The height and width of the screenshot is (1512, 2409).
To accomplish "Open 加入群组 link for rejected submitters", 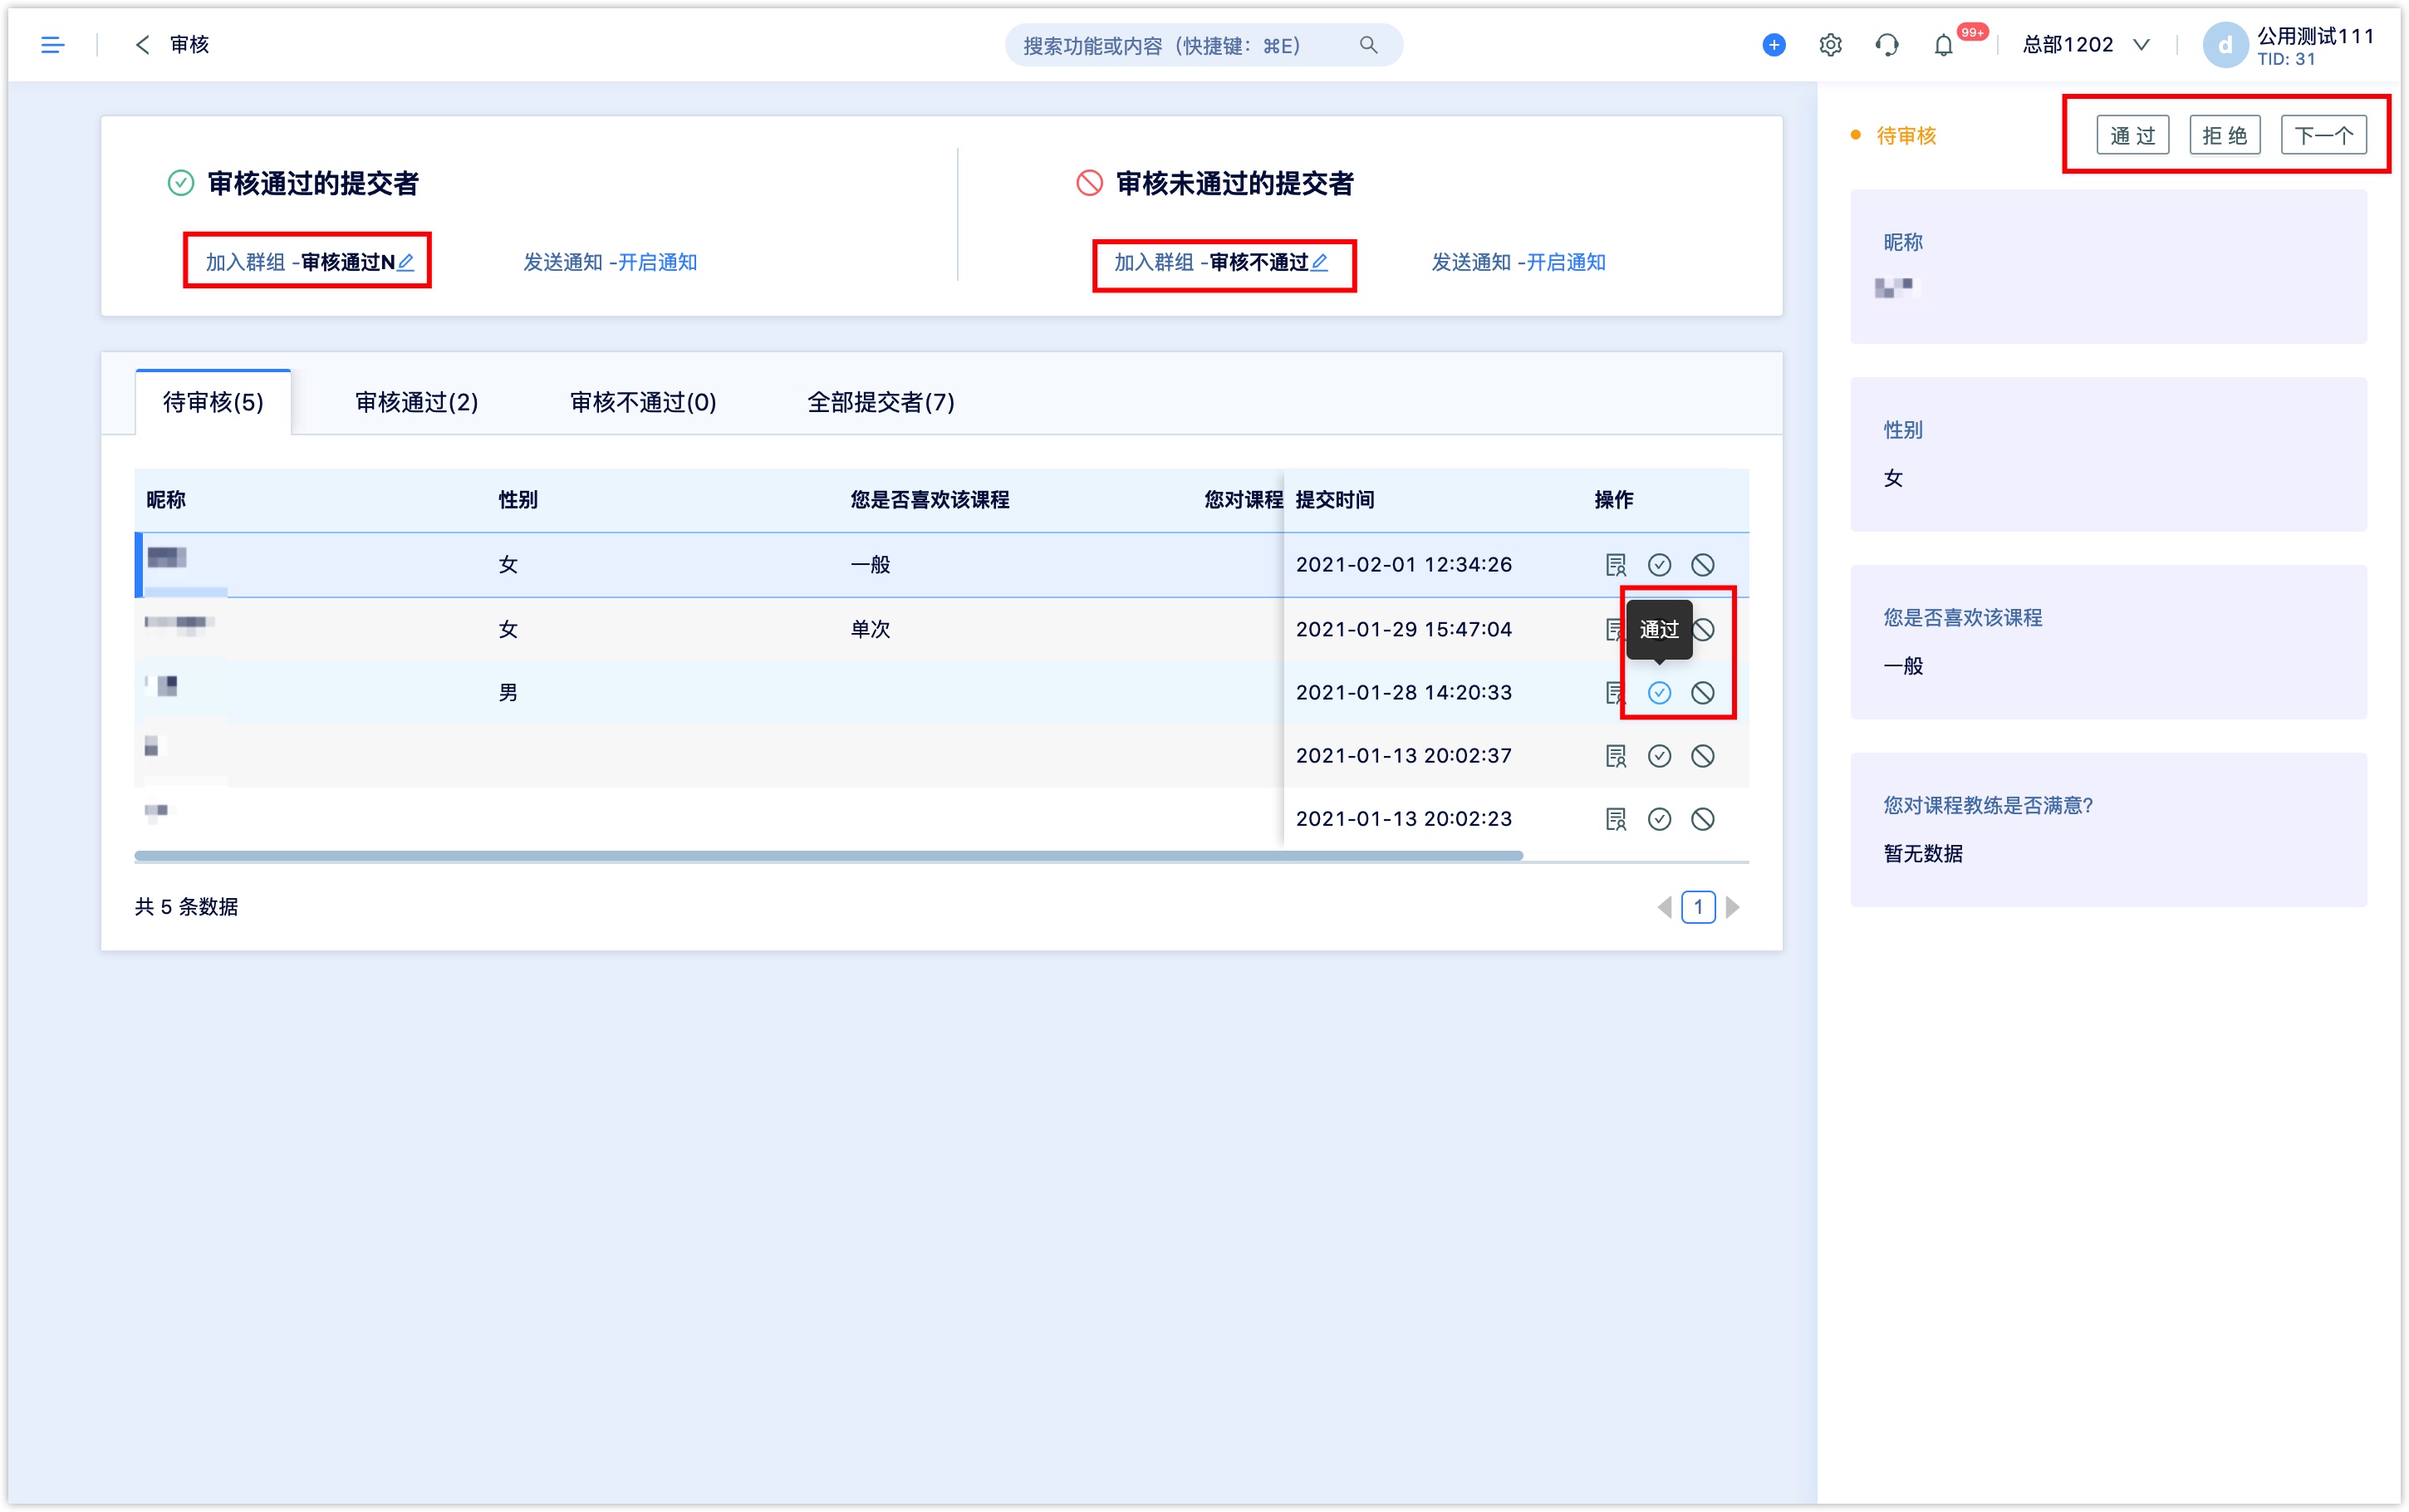I will [1154, 262].
